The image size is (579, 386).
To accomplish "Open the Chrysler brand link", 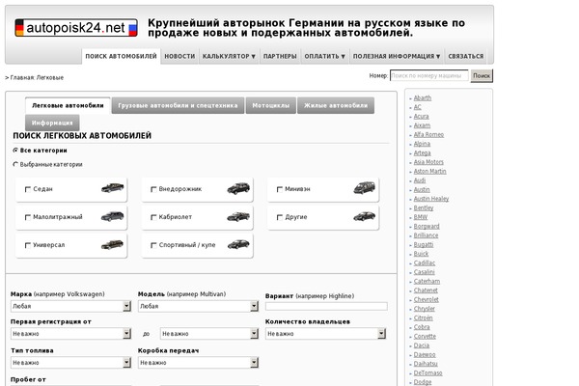I will tap(425, 309).
